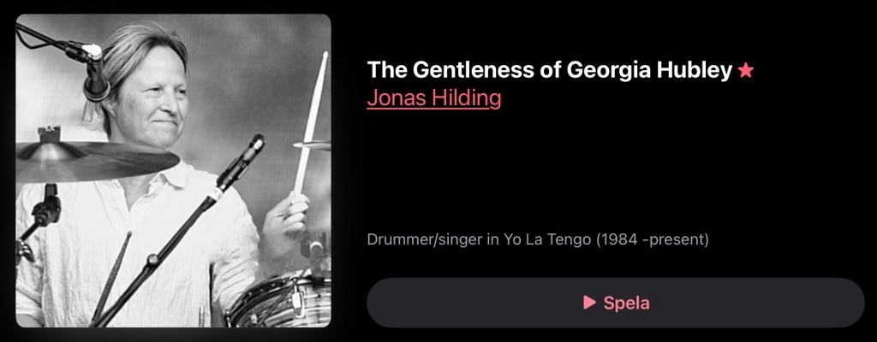Click the pink star icon beside the title
The image size is (877, 342).
[746, 70]
